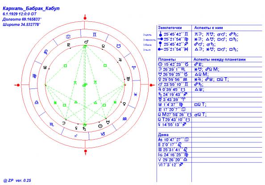Click the Mars symbol atop the chart
The height and width of the screenshot is (185, 265).
tap(87, 42)
